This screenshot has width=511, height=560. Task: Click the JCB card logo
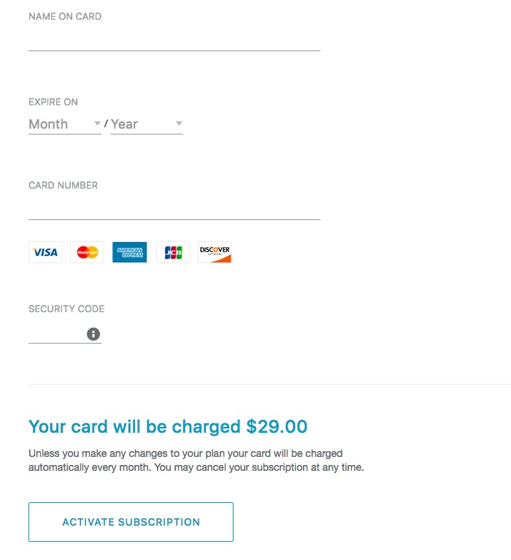[173, 252]
